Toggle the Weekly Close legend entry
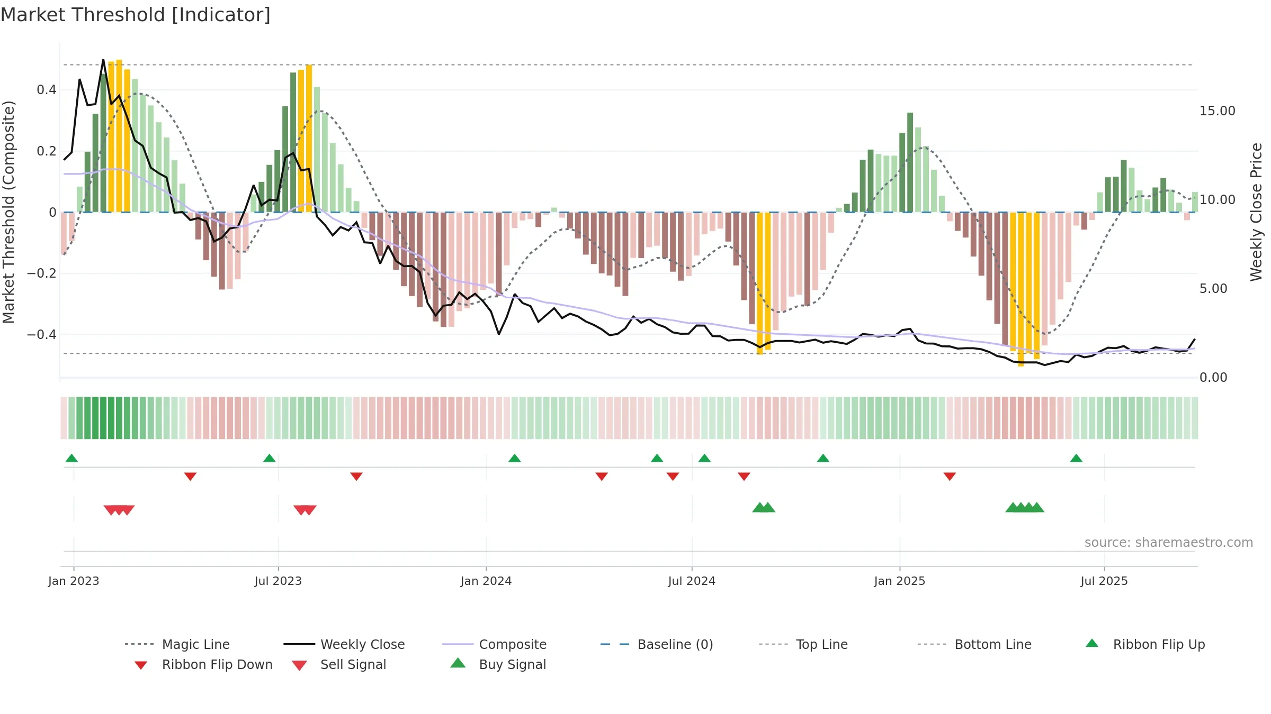The image size is (1271, 714). tap(344, 644)
